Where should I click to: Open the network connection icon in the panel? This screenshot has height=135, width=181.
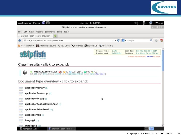(151, 23)
